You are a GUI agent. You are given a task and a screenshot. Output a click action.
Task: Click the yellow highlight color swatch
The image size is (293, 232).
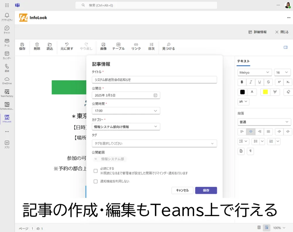(265, 92)
